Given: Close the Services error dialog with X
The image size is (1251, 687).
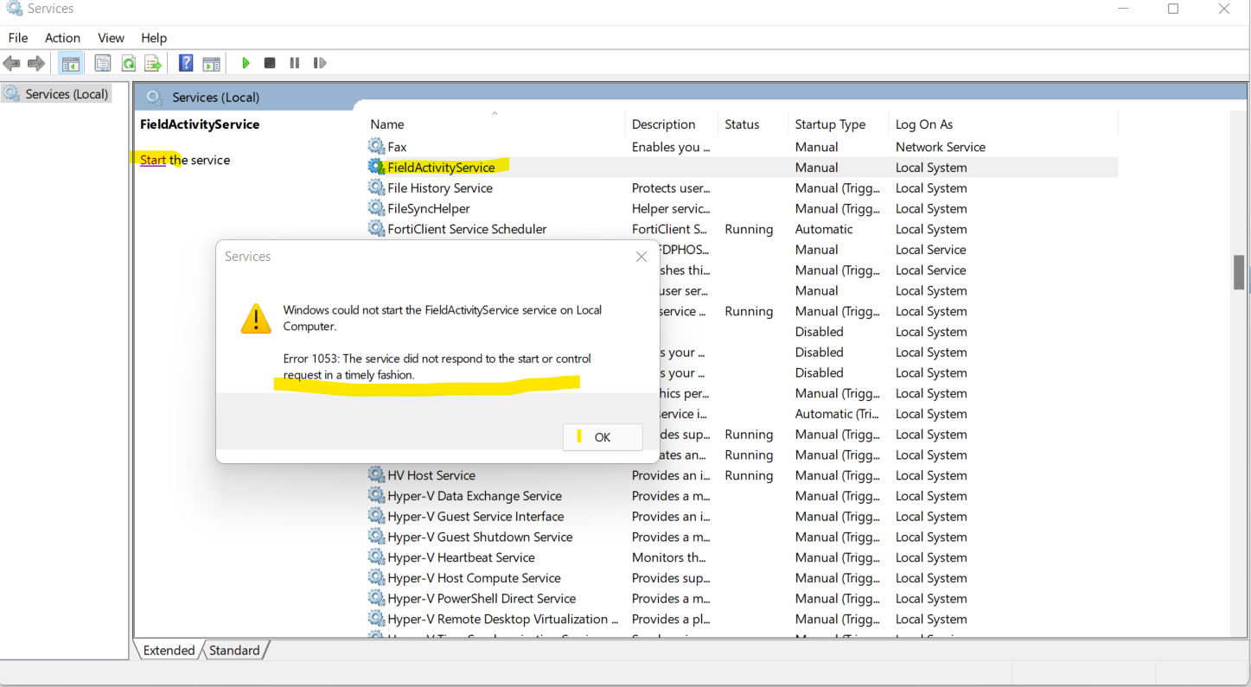Looking at the screenshot, I should coord(641,257).
